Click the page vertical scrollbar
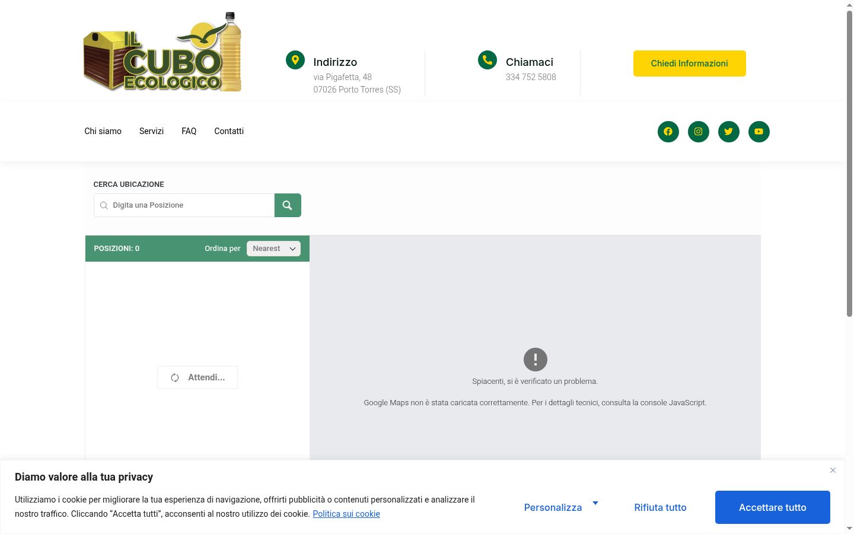 click(849, 163)
